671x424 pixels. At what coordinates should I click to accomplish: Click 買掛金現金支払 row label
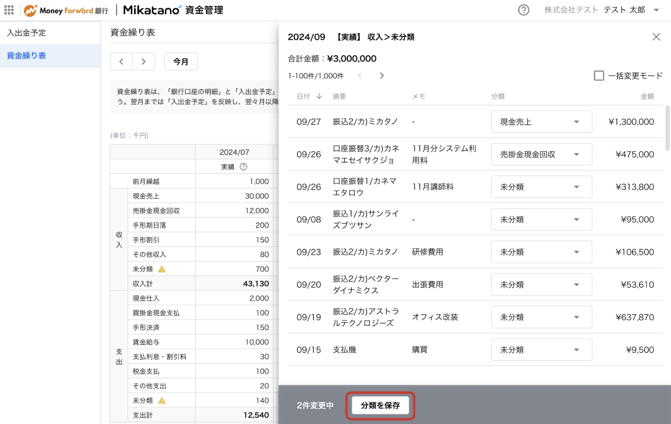point(156,313)
